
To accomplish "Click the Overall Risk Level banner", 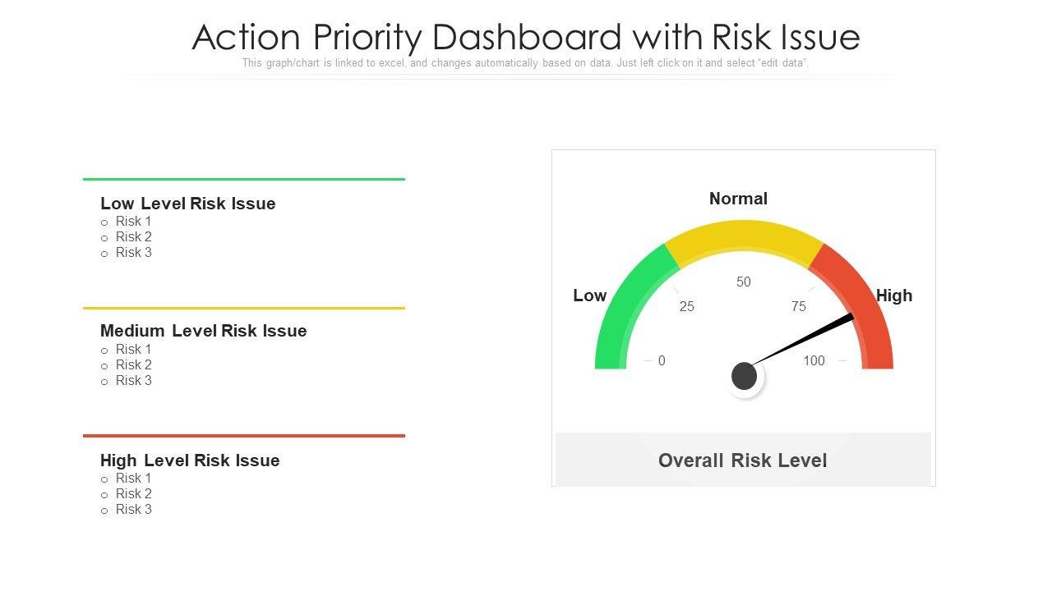I will [743, 460].
